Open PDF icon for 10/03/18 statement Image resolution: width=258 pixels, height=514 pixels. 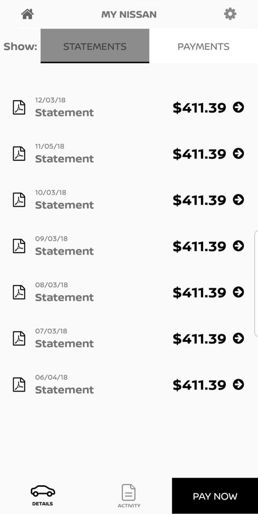[19, 200]
